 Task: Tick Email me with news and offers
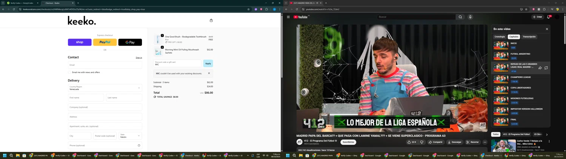[70, 72]
